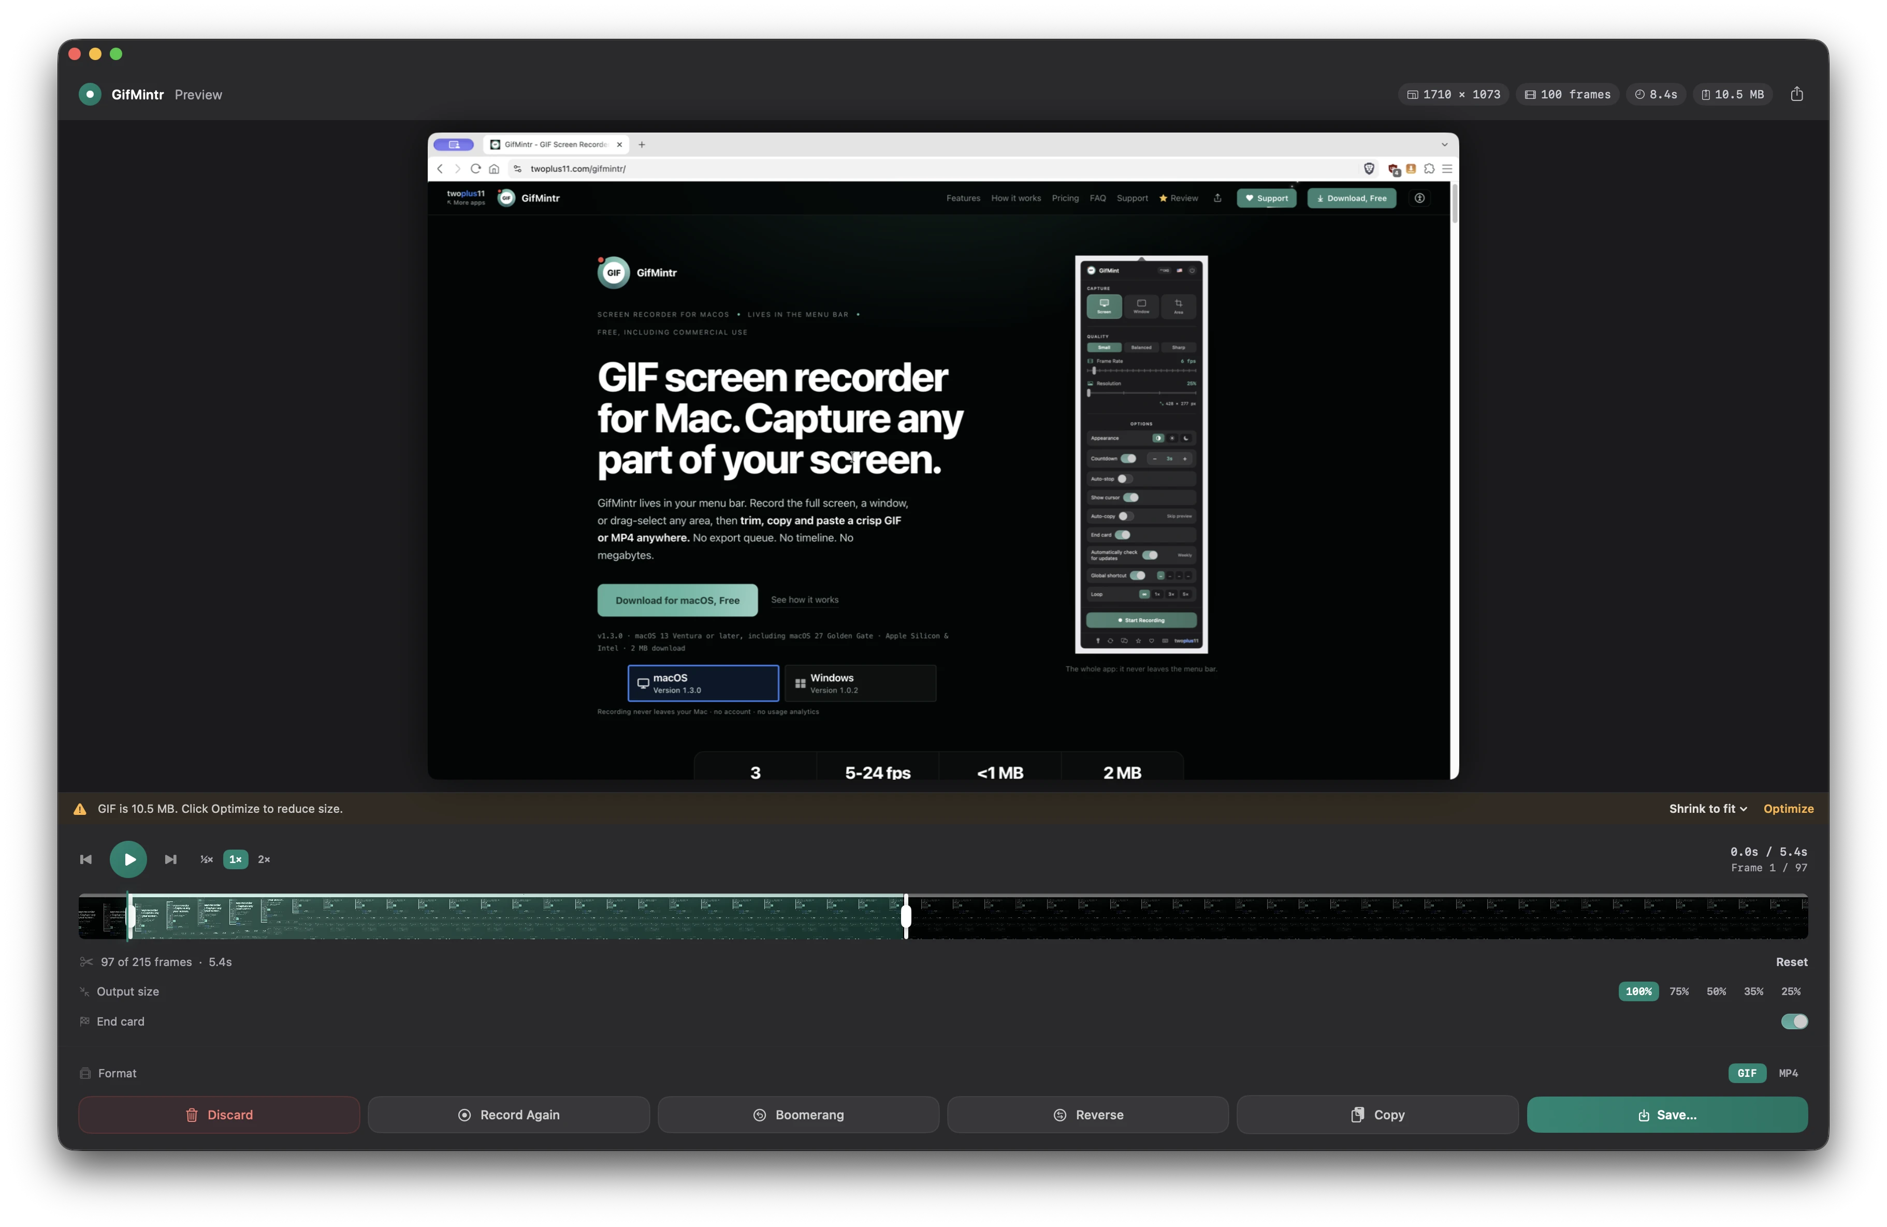This screenshot has width=1887, height=1227.
Task: Click the record circle icon in Record Again
Action: tap(465, 1115)
